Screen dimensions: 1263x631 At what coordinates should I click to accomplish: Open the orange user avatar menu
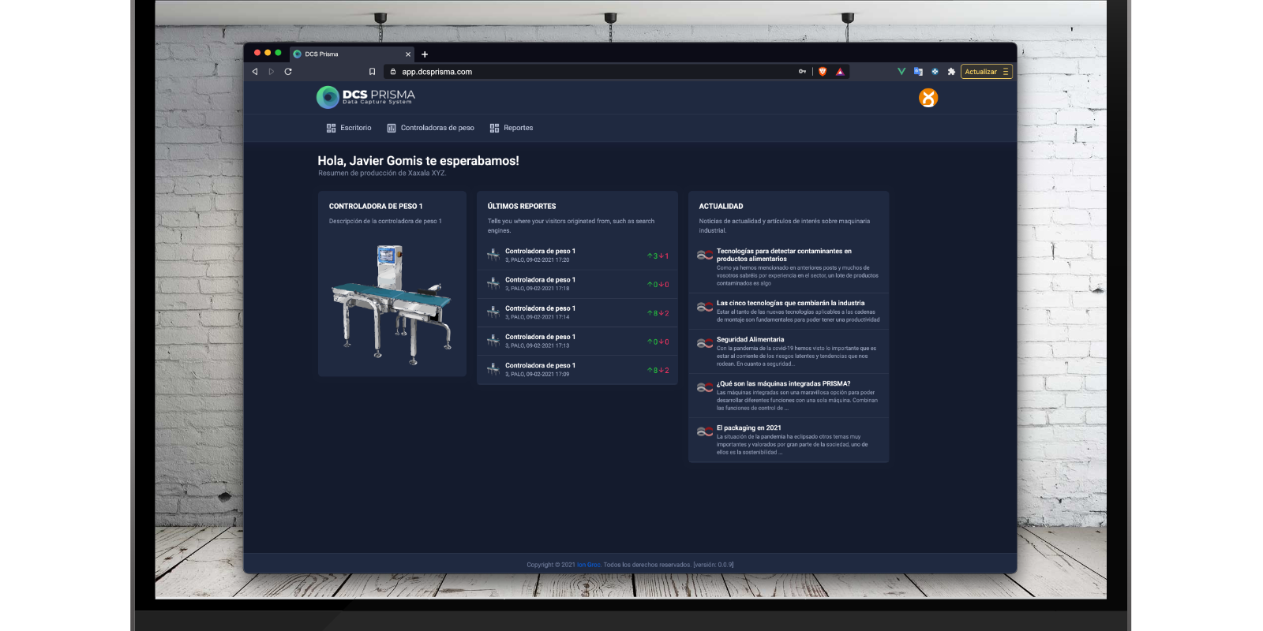coord(928,98)
